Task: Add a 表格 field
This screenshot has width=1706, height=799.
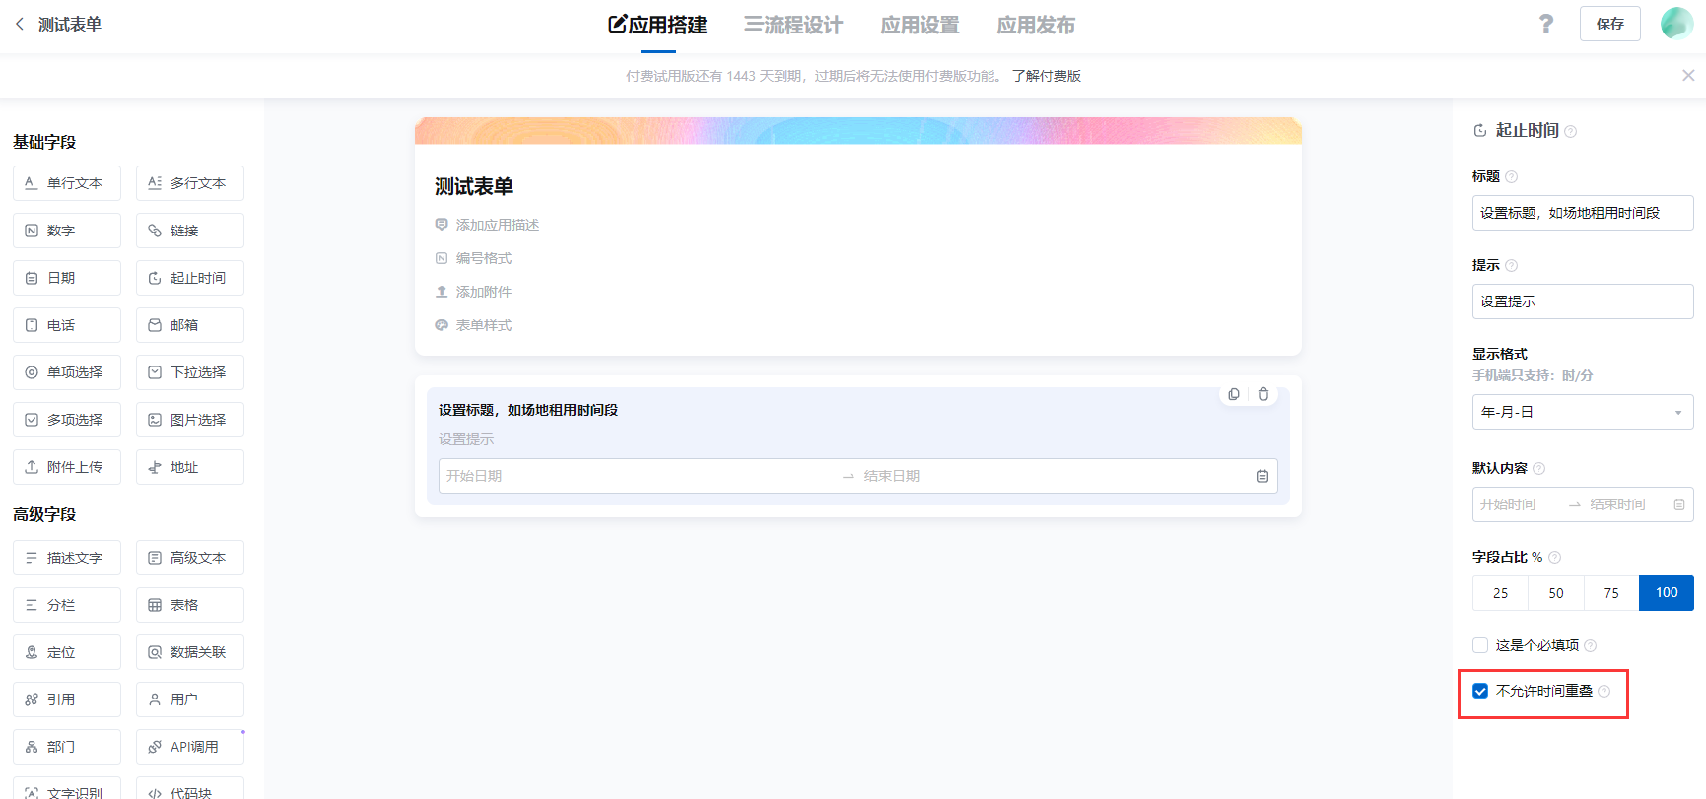Action: click(190, 605)
